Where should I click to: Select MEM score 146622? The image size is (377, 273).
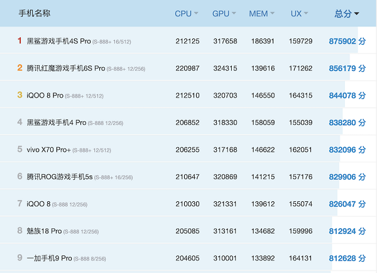tap(263, 150)
